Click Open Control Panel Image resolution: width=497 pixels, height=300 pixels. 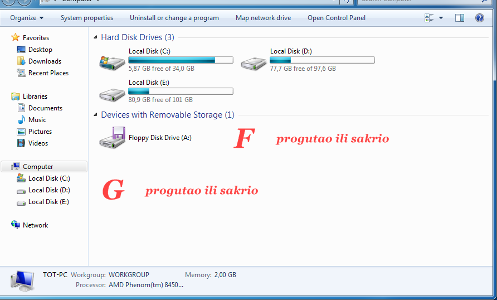[337, 18]
